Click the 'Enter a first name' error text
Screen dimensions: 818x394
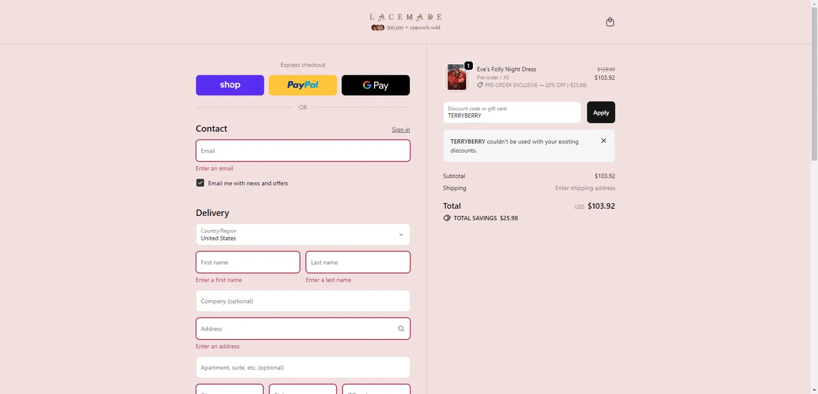point(219,280)
